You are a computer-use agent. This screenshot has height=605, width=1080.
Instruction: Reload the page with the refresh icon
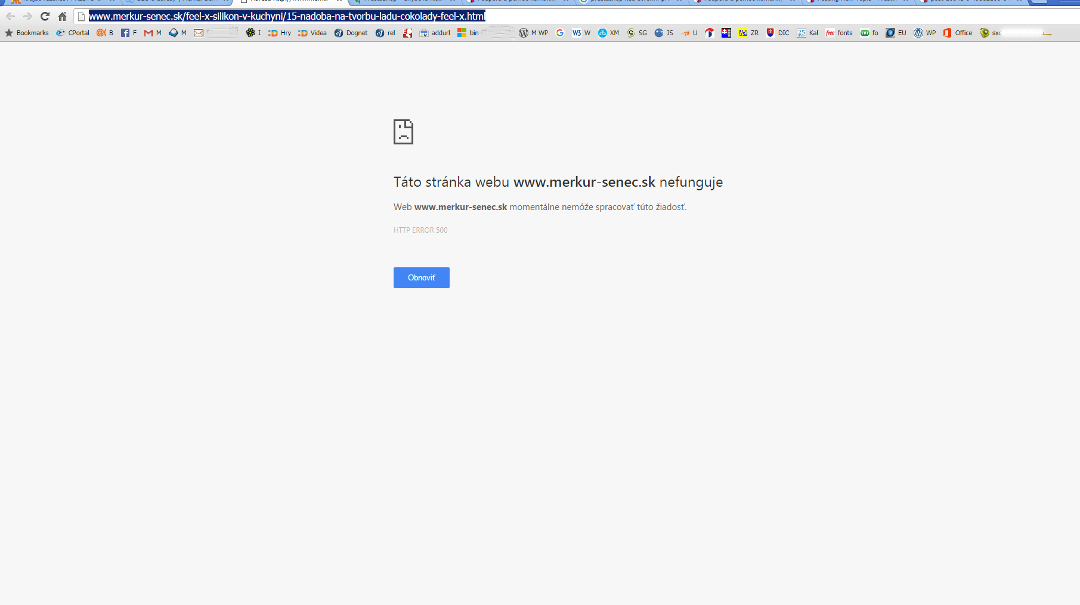45,16
